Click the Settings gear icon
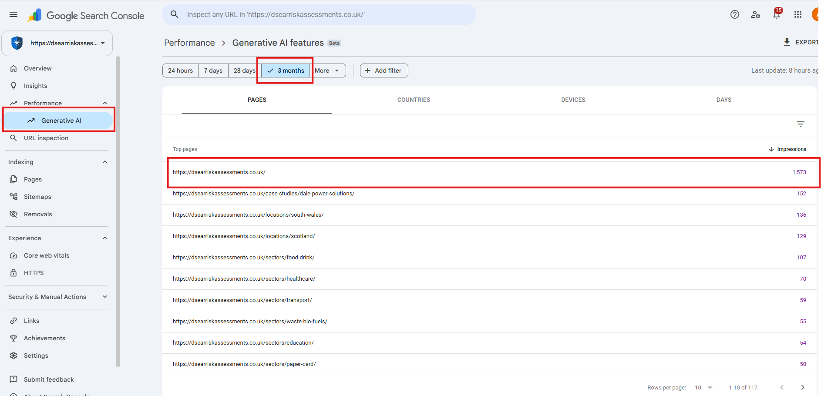 tap(13, 356)
